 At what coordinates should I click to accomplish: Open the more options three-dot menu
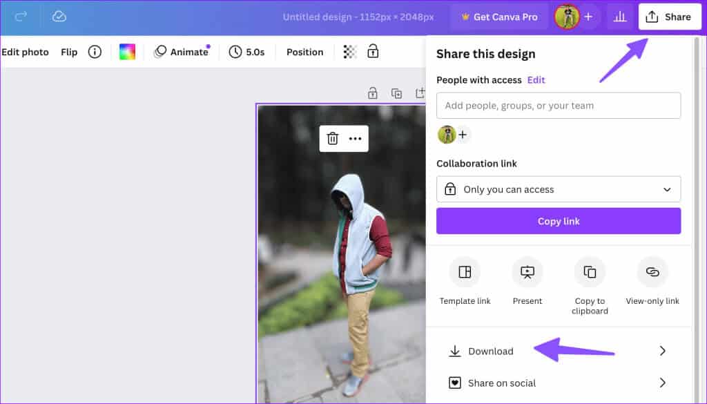(x=356, y=138)
